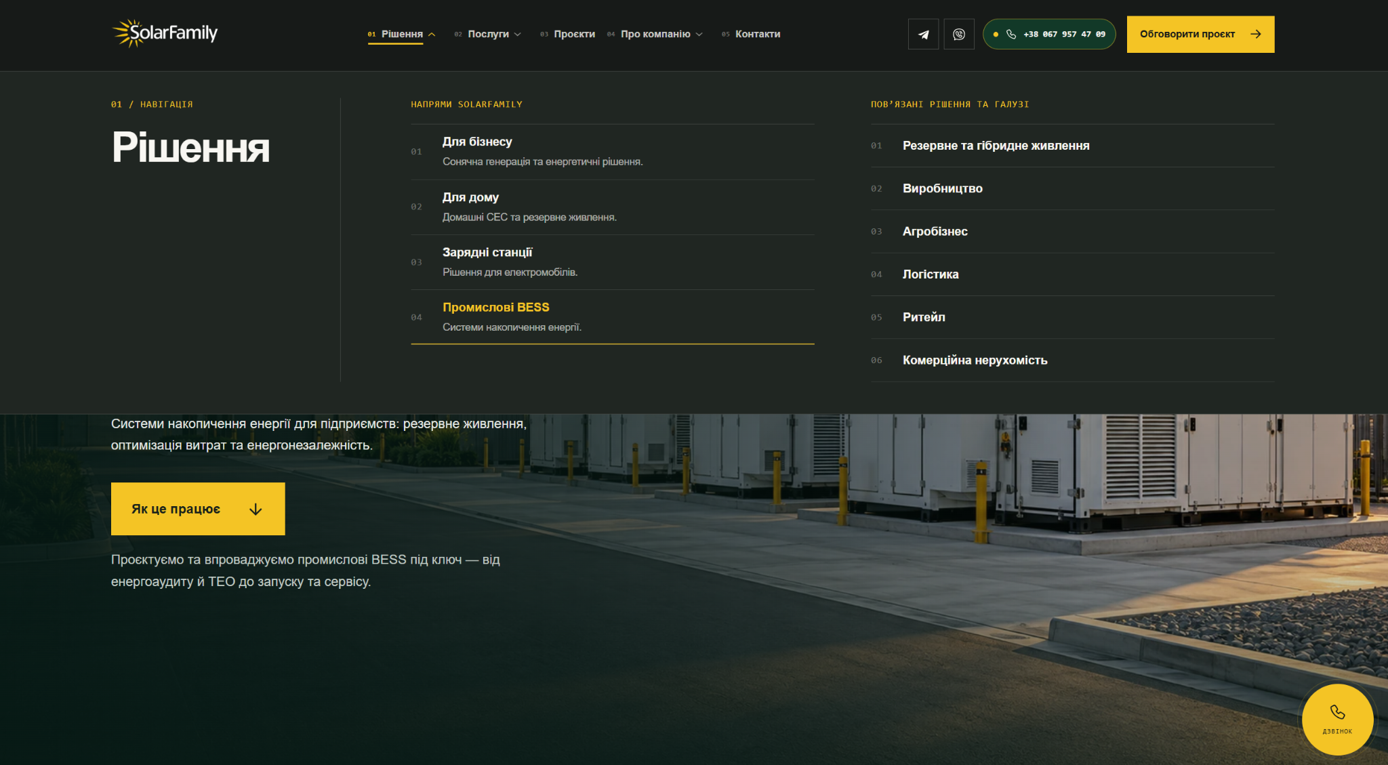This screenshot has width=1388, height=765.
Task: Click 'Сонячна генерація та енергетичні рішення.' text
Action: click(543, 162)
